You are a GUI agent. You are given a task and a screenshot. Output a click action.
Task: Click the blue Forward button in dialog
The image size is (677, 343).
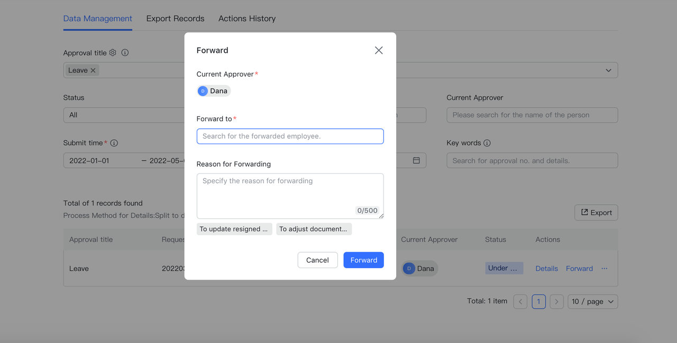point(363,260)
